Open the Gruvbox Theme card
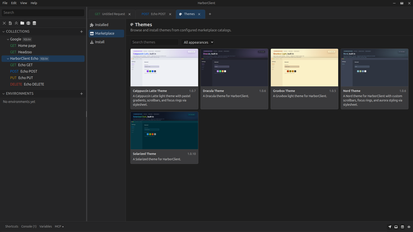This screenshot has height=232, width=413. (x=304, y=79)
